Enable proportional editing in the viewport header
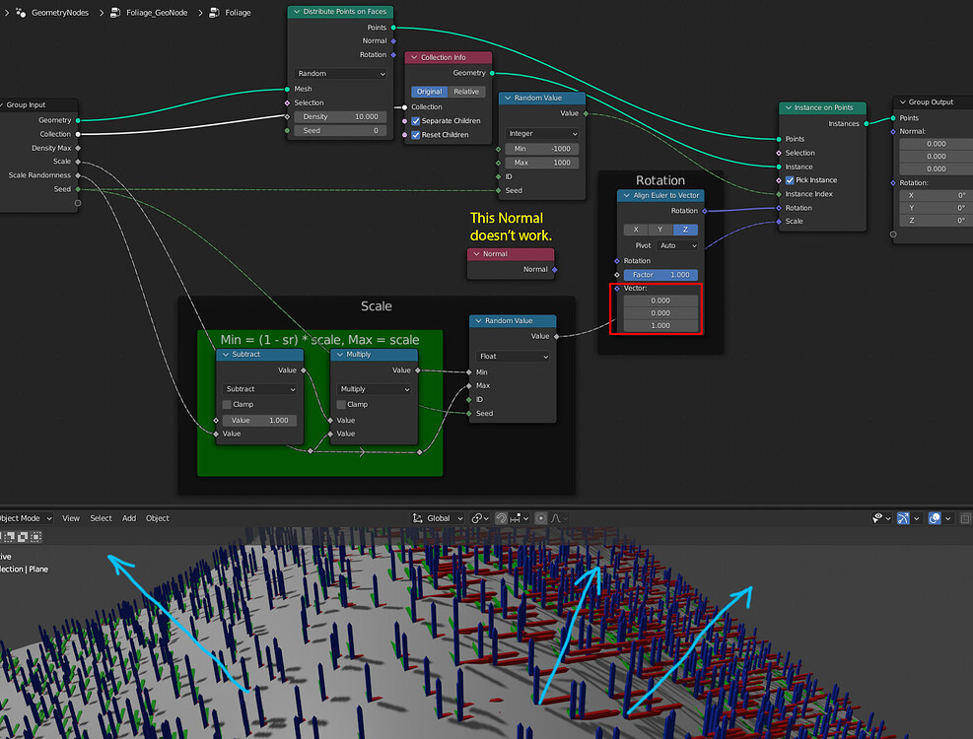 pyautogui.click(x=541, y=518)
